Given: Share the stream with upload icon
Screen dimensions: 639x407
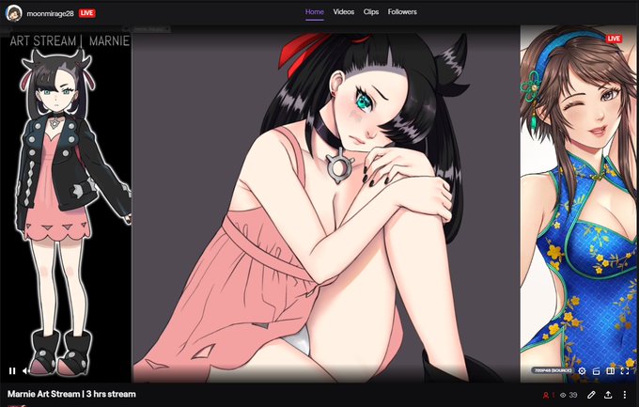Looking at the screenshot, I should click(608, 395).
